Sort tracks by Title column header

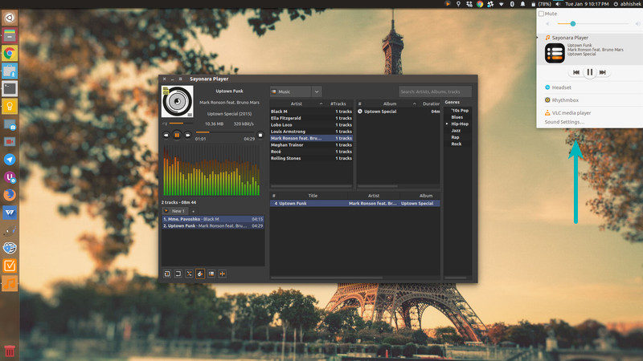[x=313, y=196]
